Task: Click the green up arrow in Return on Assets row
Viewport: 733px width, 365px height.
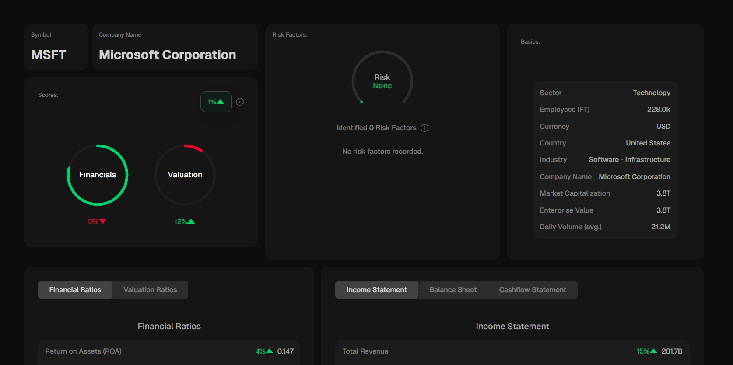Action: click(x=270, y=351)
